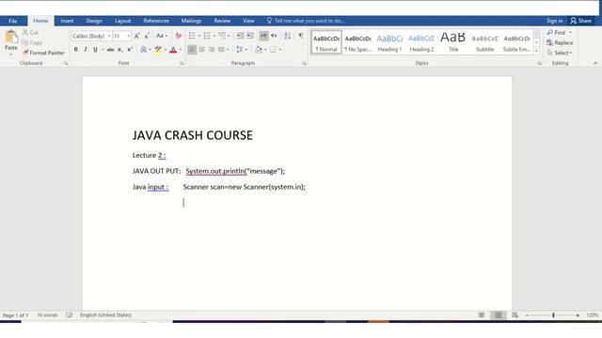Switch to the Design tab
The width and height of the screenshot is (602, 338).
tap(94, 21)
